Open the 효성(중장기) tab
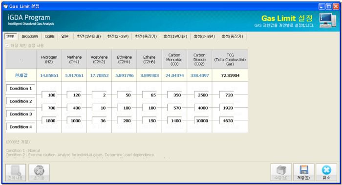The height and width of the screenshot is (185, 342). tap(232, 37)
